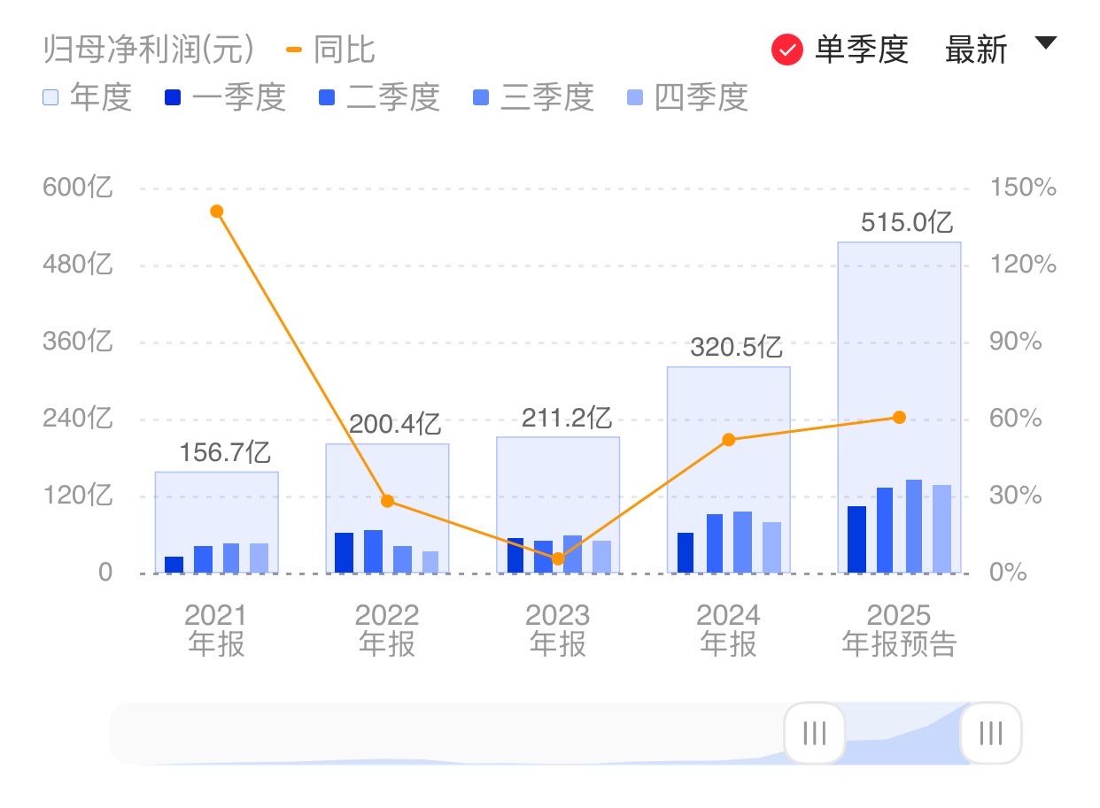This screenshot has height=808, width=1100.
Task: Toggle the 单季度 red checkbox
Action: 787,50
